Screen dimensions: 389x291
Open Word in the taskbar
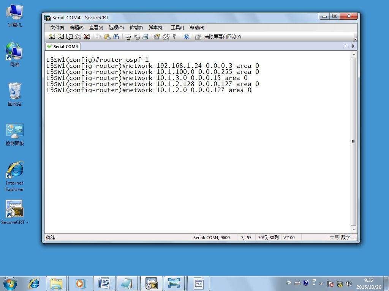[x=104, y=283]
